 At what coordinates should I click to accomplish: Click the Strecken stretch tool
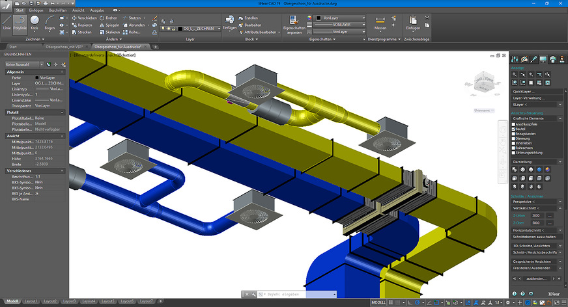click(x=81, y=32)
